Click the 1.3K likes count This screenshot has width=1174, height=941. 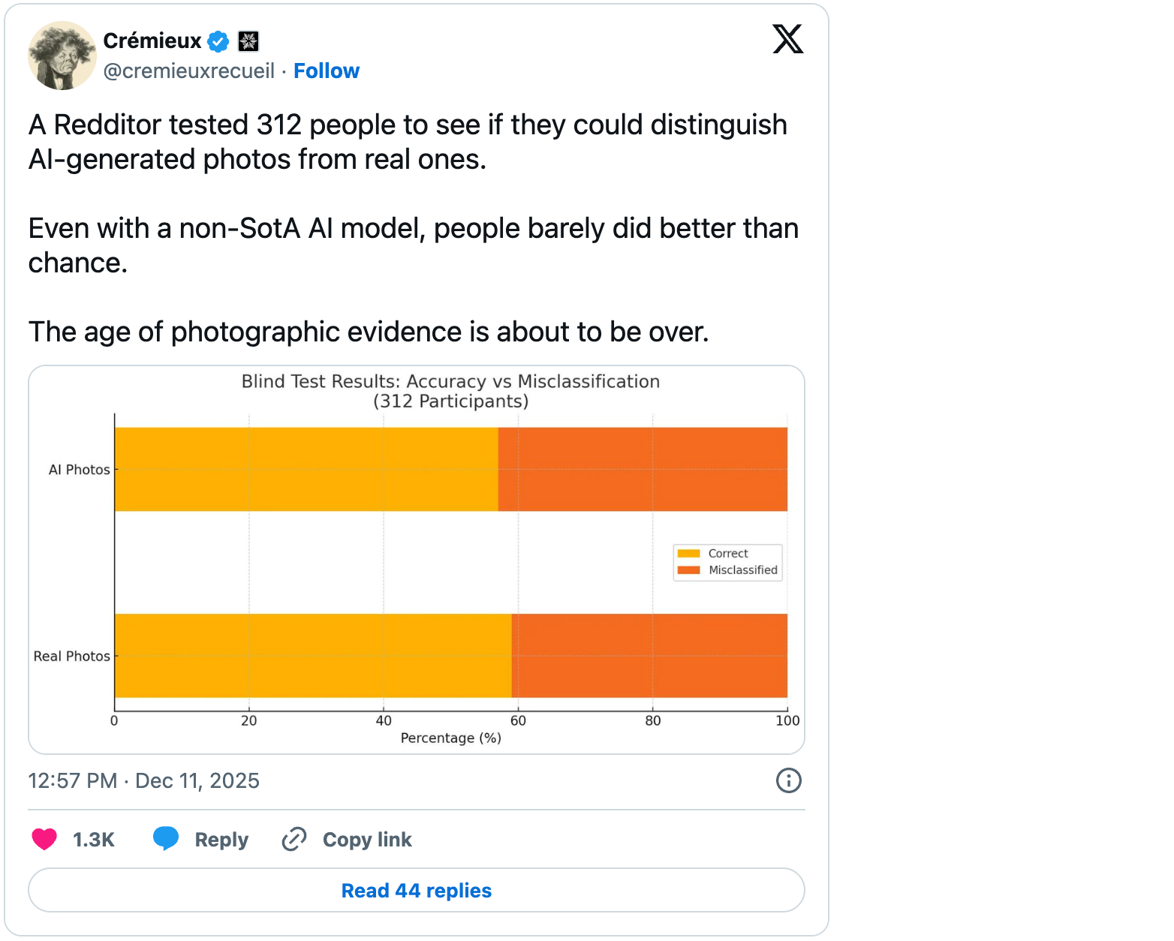[94, 840]
